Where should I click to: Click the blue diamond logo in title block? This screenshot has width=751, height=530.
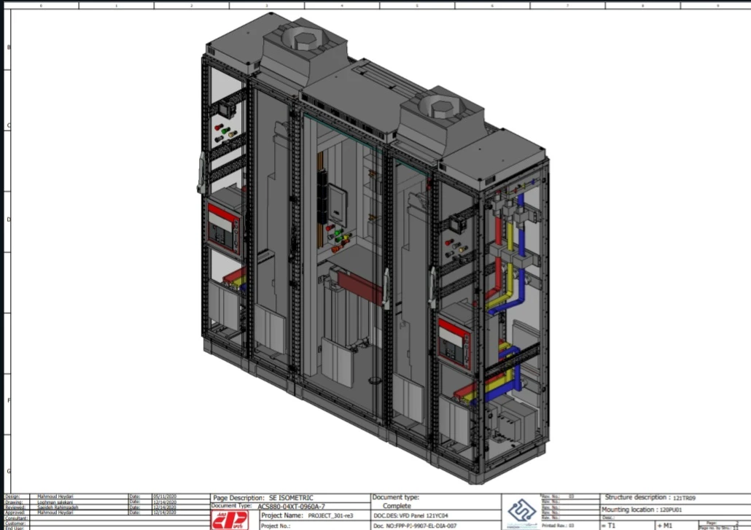(x=521, y=509)
